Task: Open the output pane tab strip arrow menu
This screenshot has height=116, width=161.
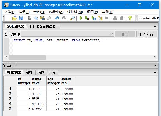Action: (x=155, y=73)
